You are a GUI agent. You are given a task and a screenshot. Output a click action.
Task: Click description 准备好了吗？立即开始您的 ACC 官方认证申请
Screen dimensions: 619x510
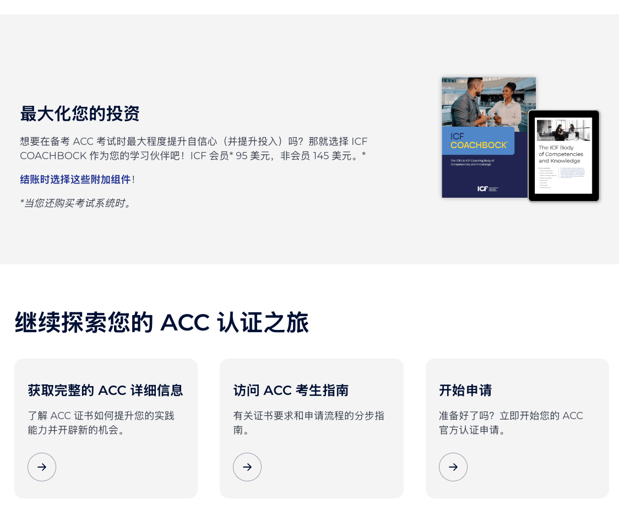[511, 423]
